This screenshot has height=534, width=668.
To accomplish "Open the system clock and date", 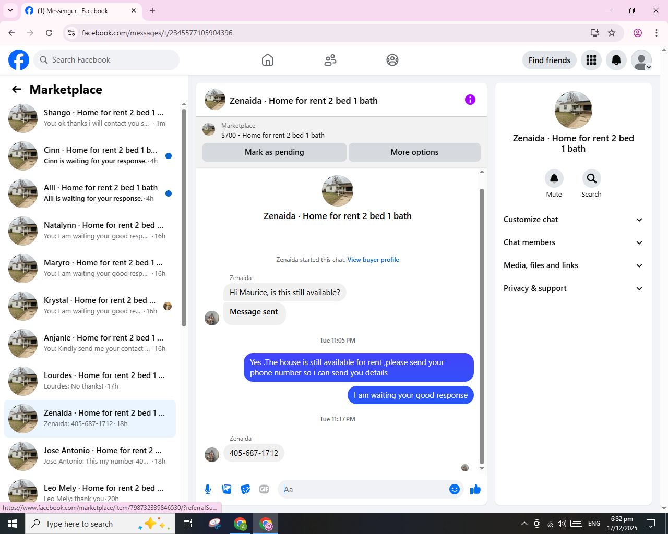I will (622, 524).
